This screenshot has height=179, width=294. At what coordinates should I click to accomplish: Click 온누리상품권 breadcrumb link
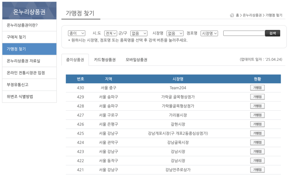[252, 15]
